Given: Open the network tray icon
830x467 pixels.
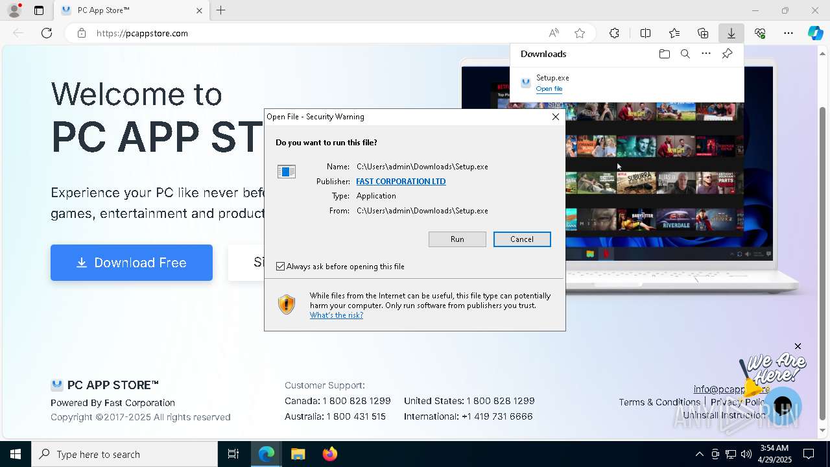Looking at the screenshot, I should coord(731,454).
